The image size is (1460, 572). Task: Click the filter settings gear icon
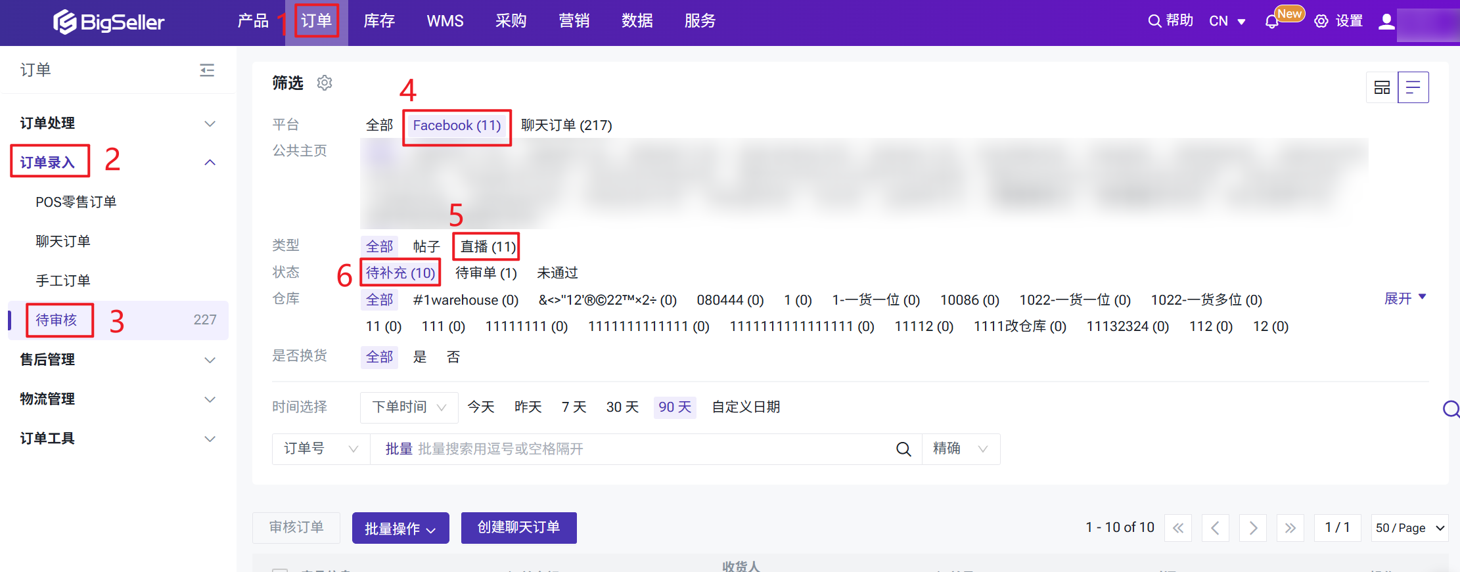point(325,83)
